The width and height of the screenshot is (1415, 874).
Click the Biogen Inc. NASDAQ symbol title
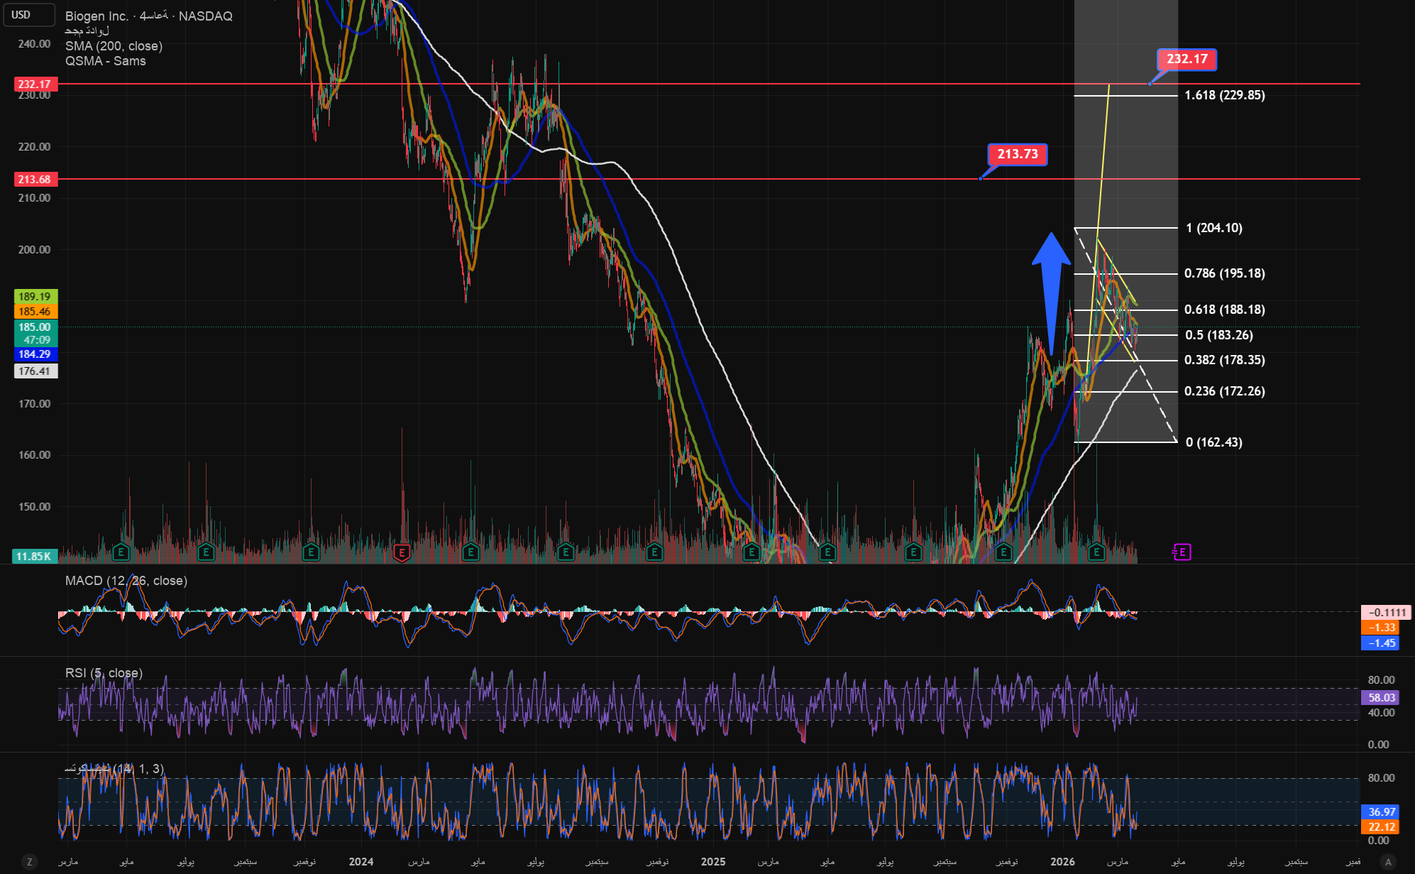149,16
